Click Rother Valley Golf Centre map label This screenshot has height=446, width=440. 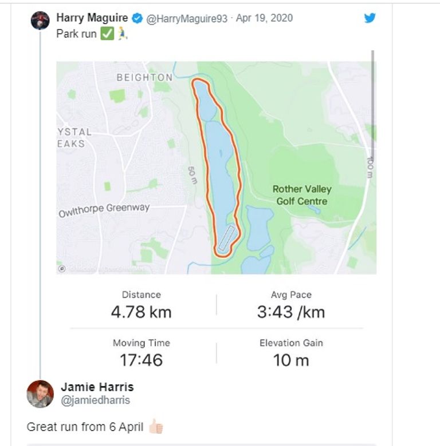point(301,195)
